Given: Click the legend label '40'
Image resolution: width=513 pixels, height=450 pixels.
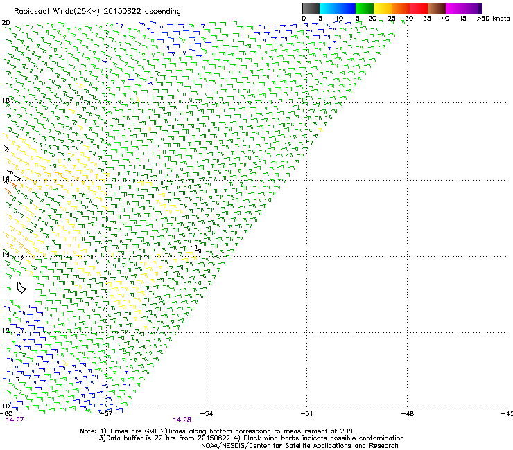Looking at the screenshot, I should coord(445,18).
